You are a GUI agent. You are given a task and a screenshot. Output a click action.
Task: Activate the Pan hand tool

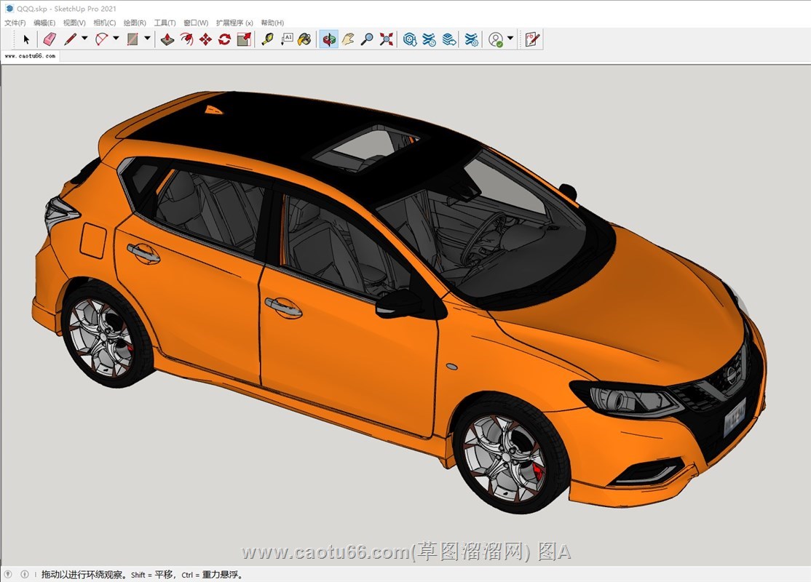coord(349,39)
